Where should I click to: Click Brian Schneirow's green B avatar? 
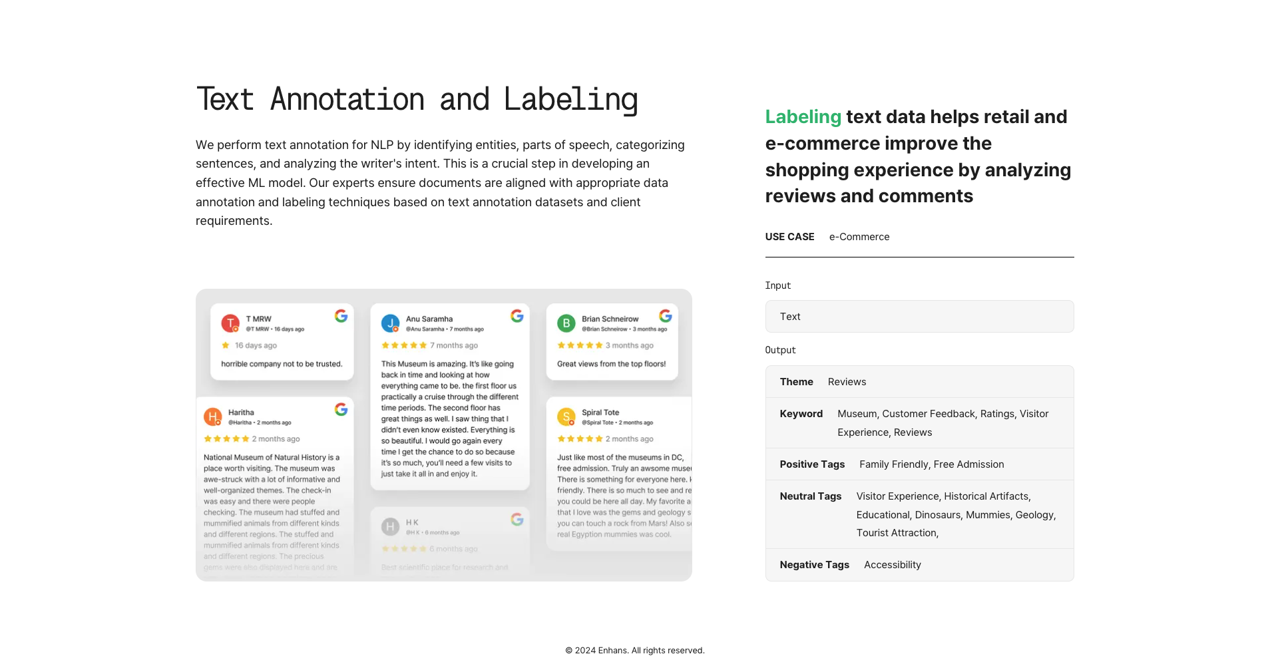pos(566,323)
